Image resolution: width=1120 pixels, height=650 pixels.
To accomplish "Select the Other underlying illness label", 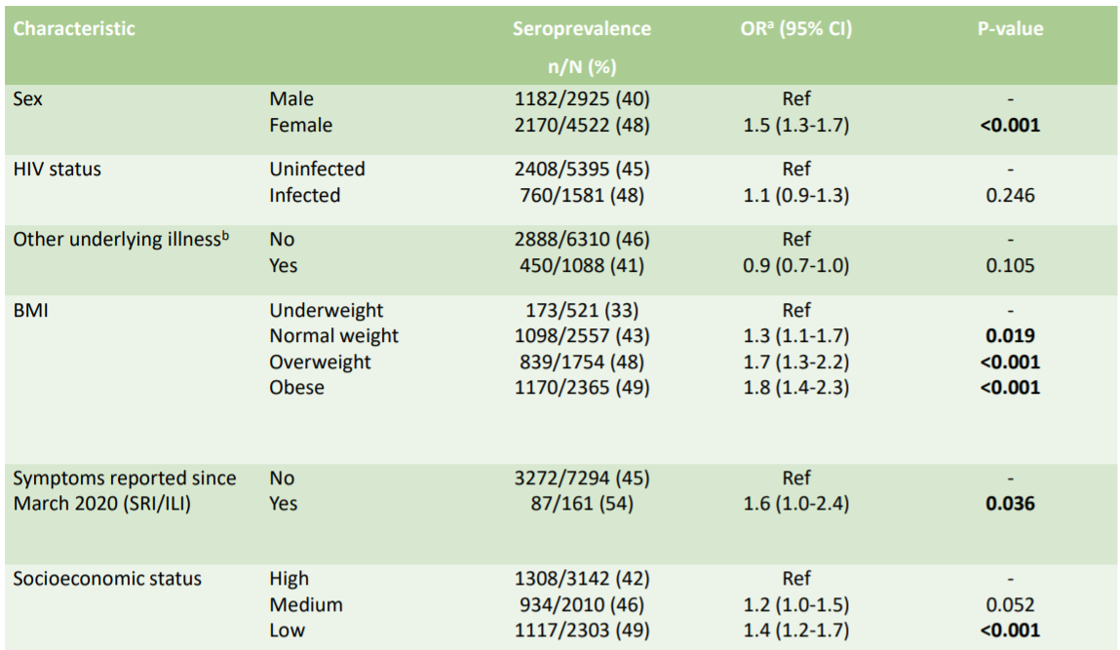I will click(x=121, y=239).
